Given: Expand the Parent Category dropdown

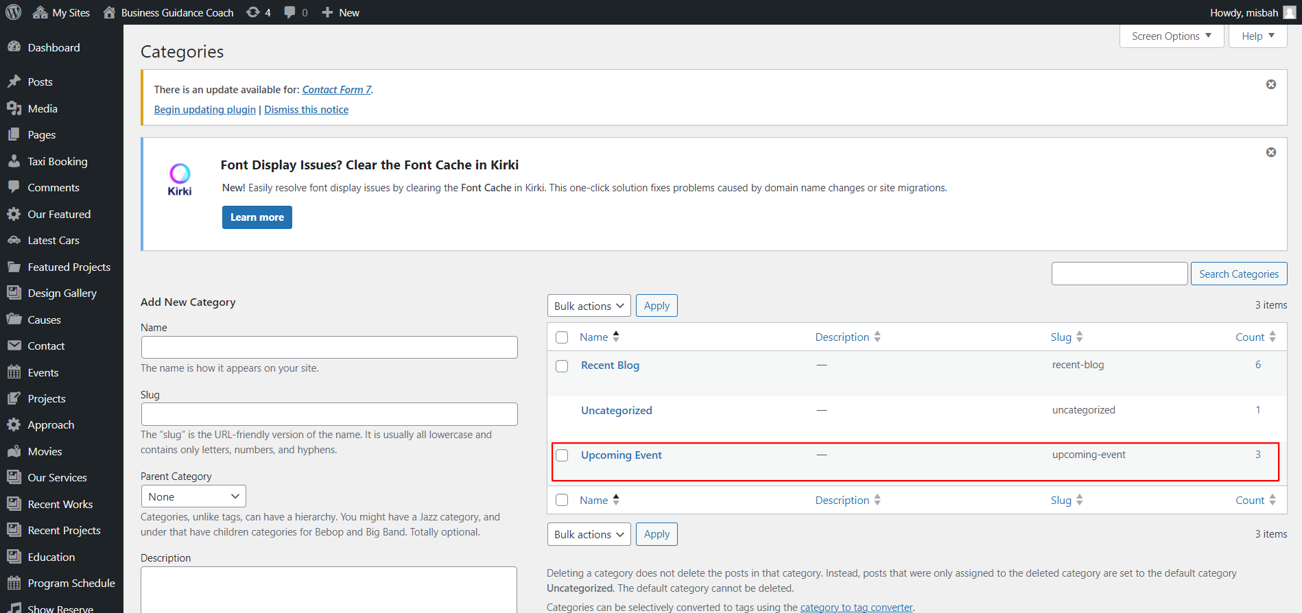Looking at the screenshot, I should (x=193, y=496).
